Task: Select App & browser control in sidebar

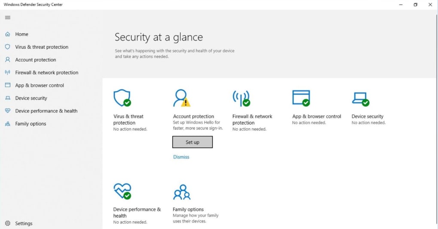Action: (x=40, y=86)
